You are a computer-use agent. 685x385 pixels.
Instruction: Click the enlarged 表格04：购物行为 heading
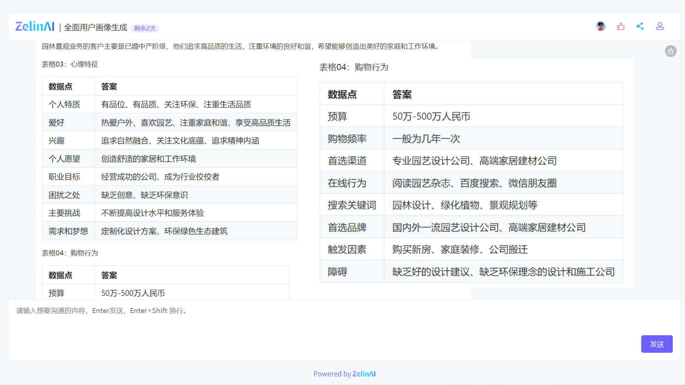coord(354,67)
